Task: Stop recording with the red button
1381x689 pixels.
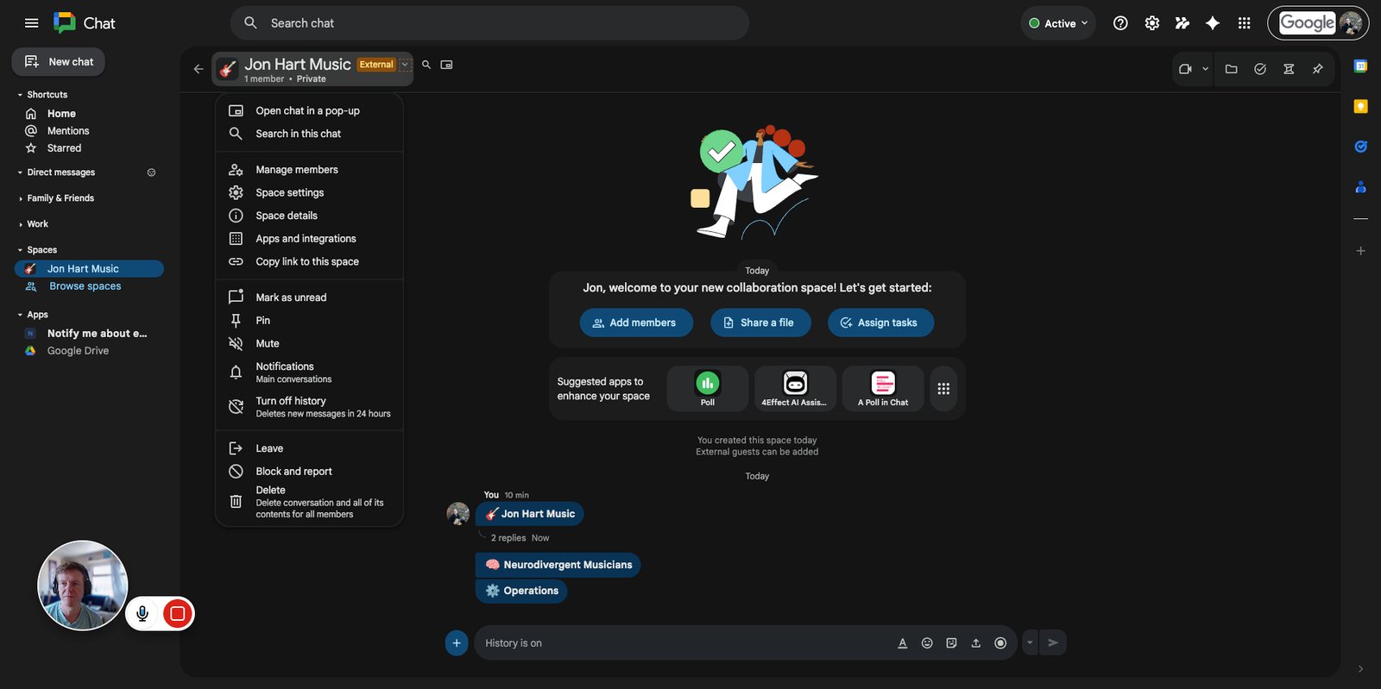Action: click(x=178, y=613)
